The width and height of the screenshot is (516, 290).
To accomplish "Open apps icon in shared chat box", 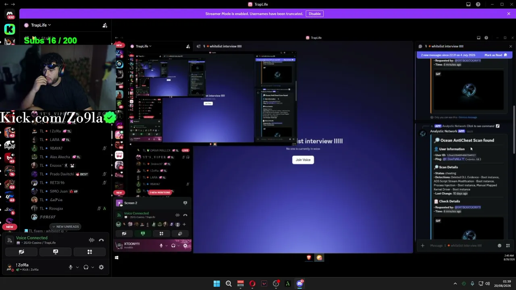I will 508,246.
